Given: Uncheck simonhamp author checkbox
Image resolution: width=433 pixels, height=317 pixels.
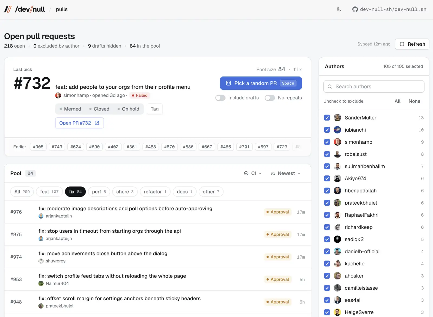Looking at the screenshot, I should coord(327,142).
